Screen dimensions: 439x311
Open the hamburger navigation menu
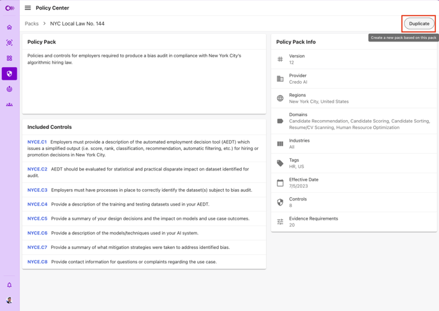pos(27,8)
